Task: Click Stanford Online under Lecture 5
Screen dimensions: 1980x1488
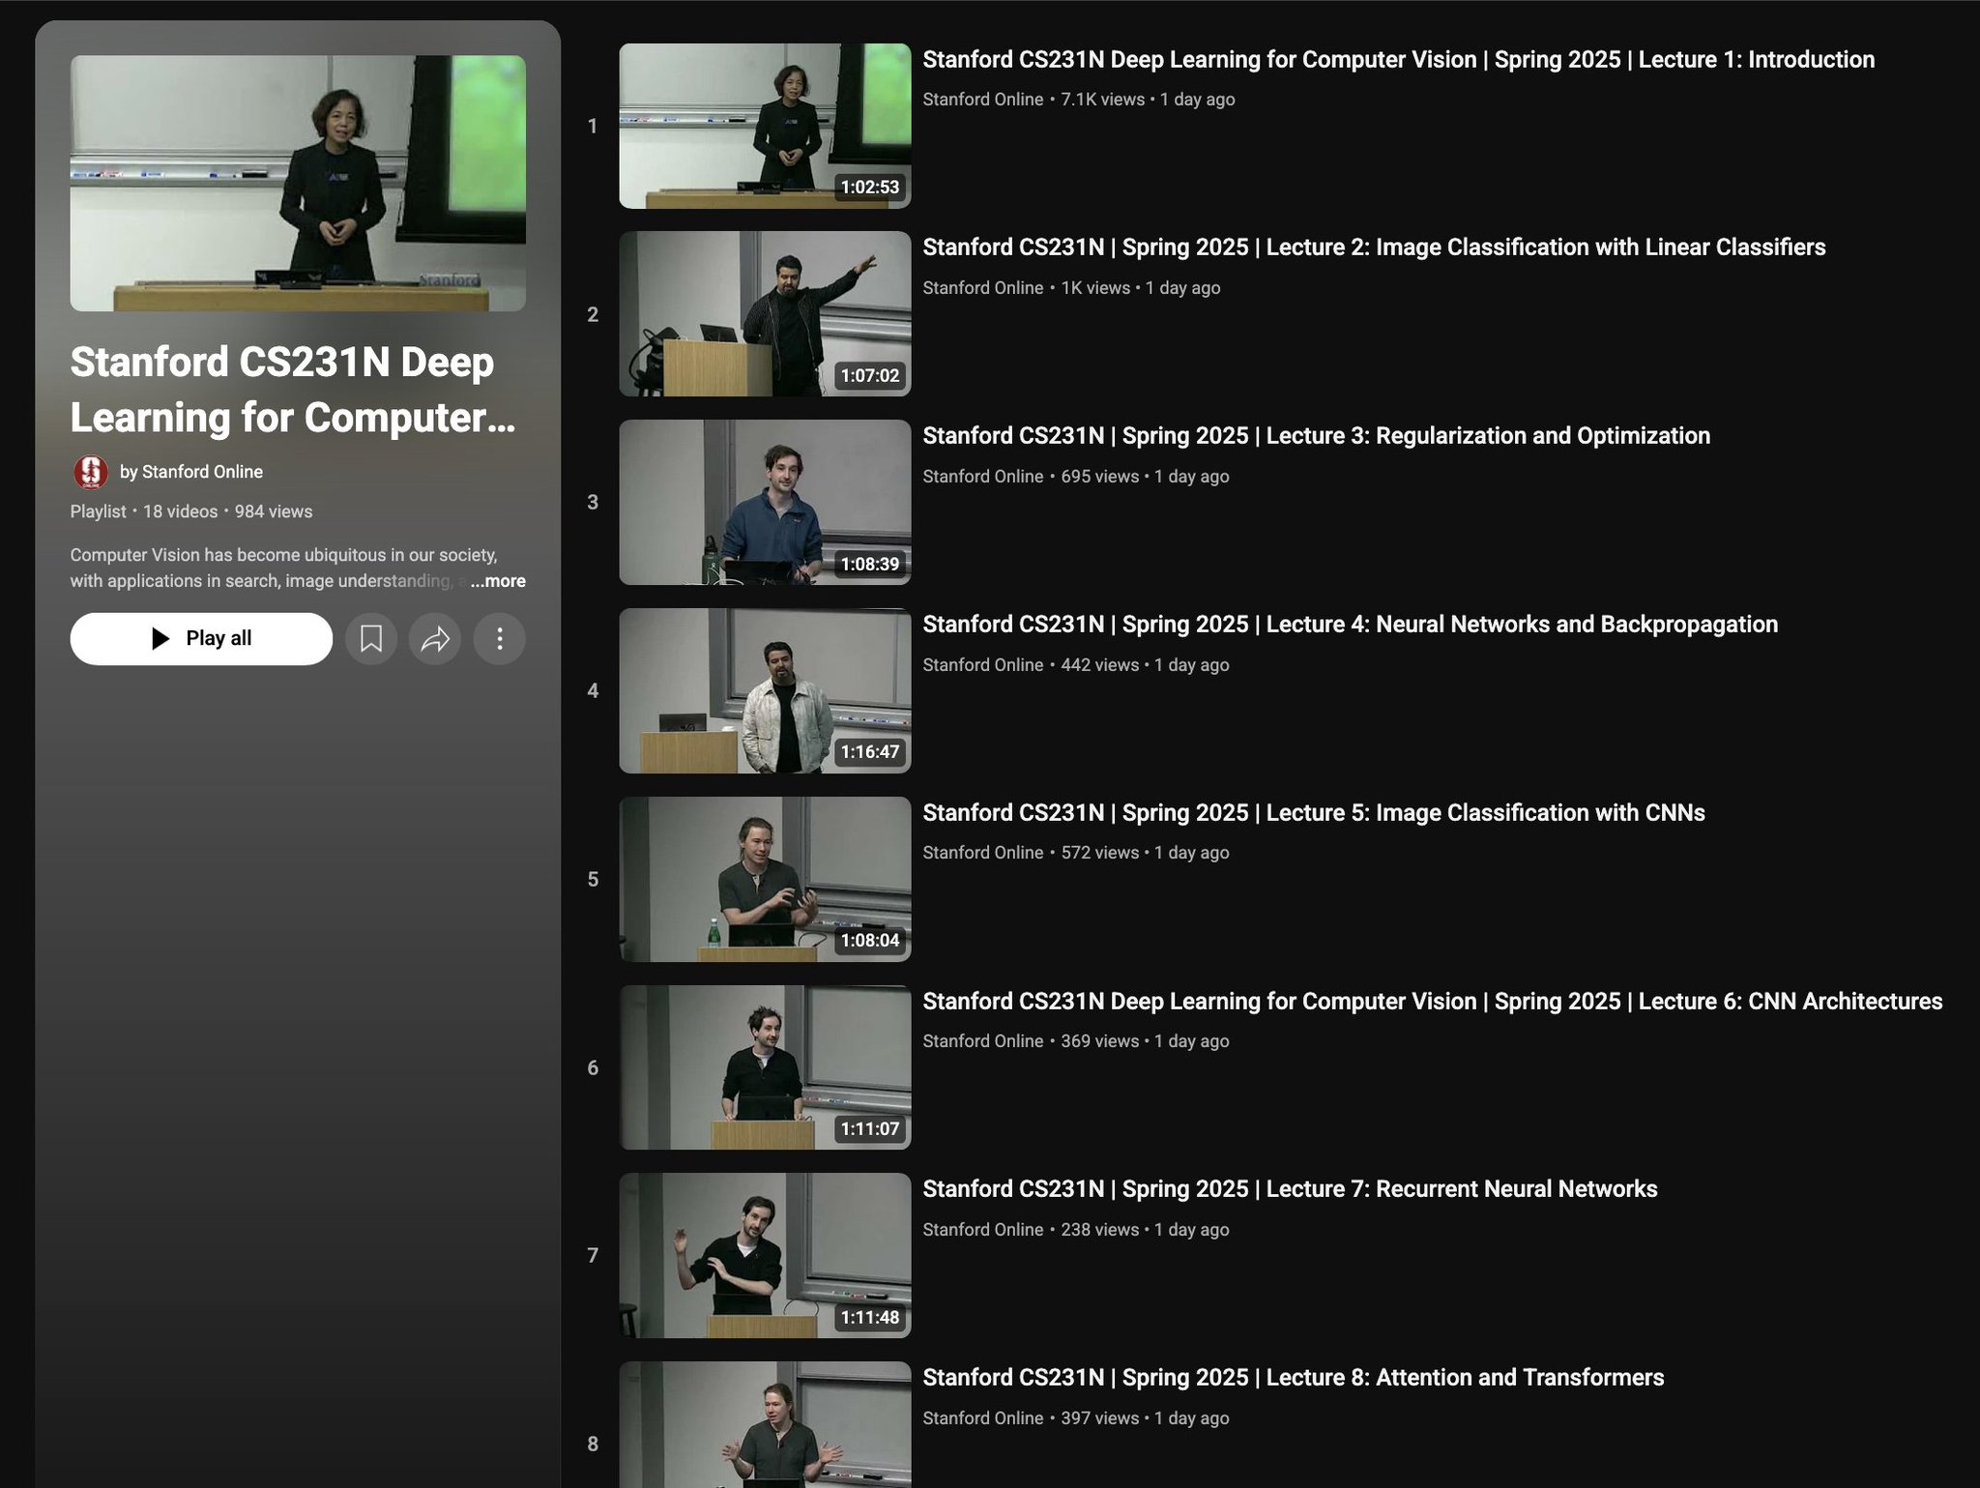Action: pyautogui.click(x=982, y=853)
